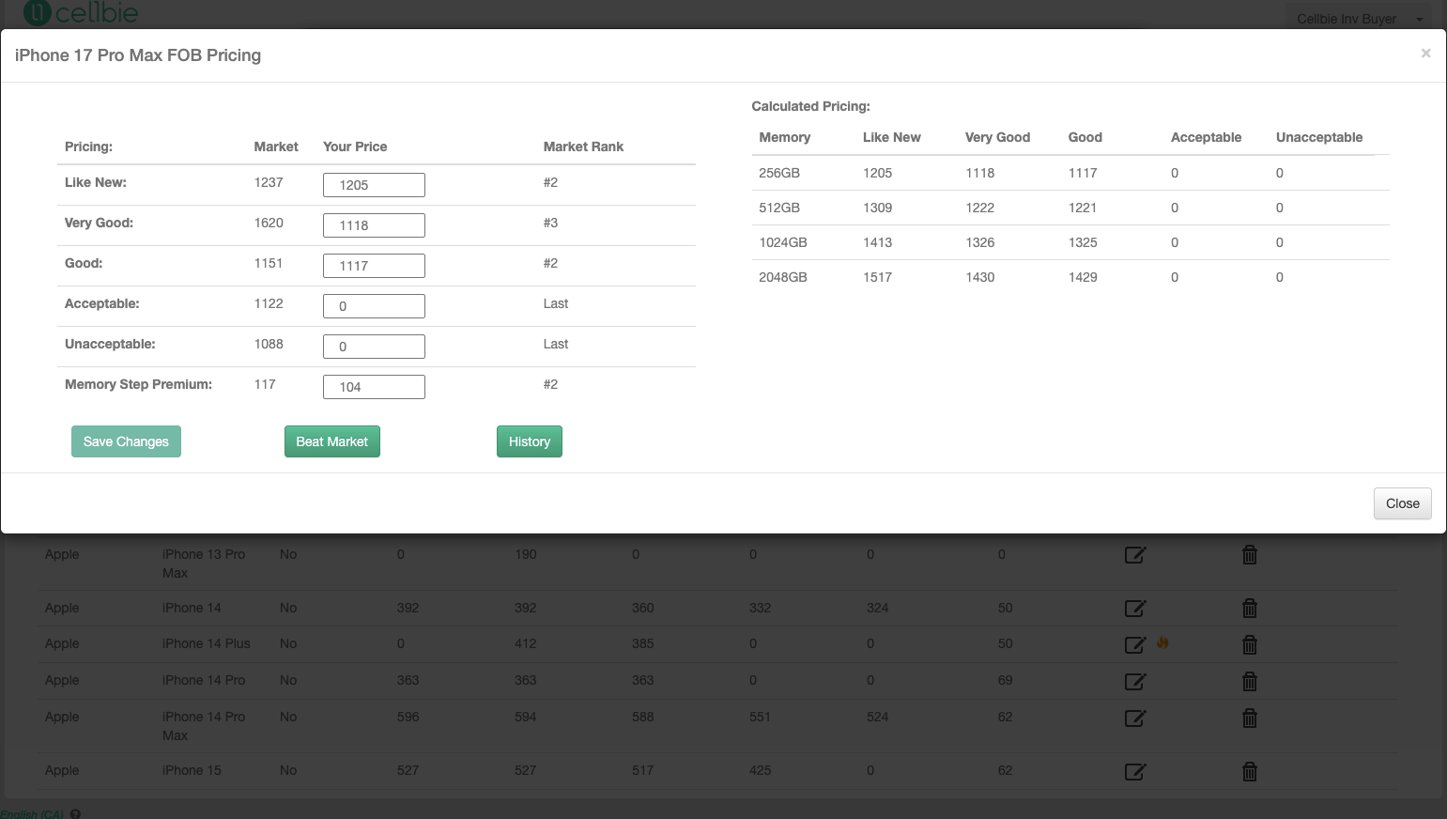This screenshot has height=819, width=1447.
Task: Click the Unacceptable market value 1088
Action: pyautogui.click(x=269, y=344)
